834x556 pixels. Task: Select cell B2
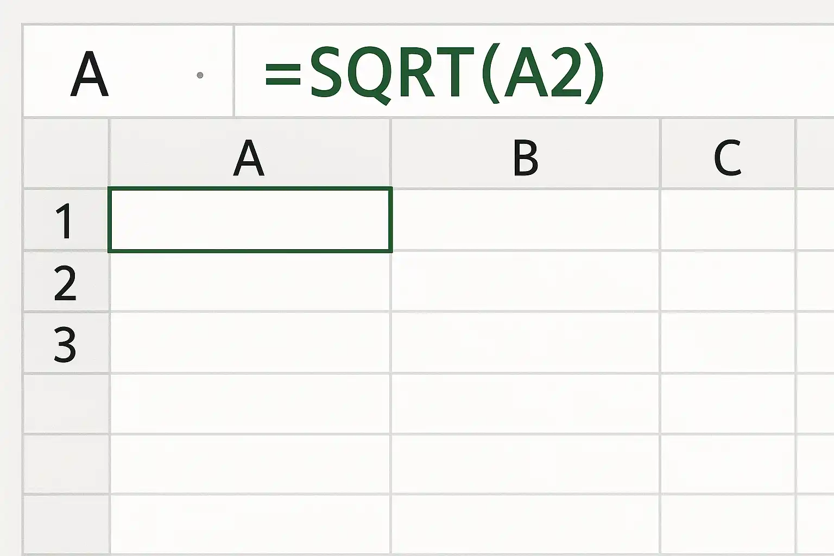(525, 281)
